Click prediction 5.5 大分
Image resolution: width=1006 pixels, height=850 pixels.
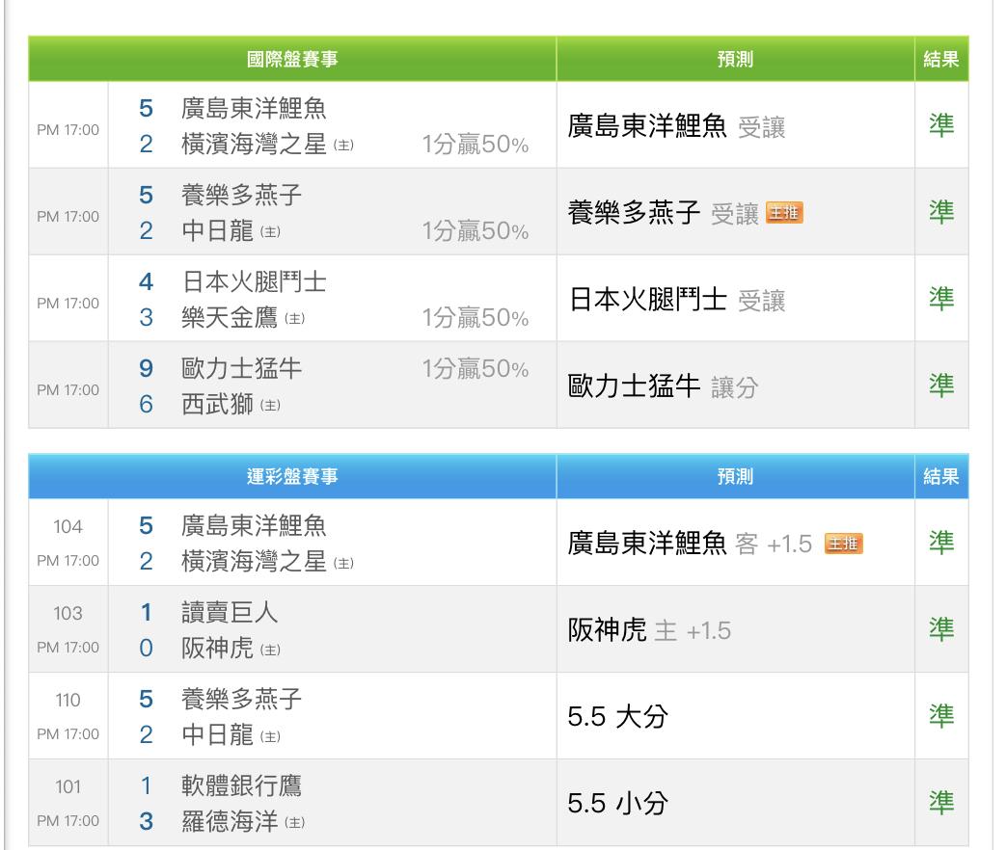[618, 716]
